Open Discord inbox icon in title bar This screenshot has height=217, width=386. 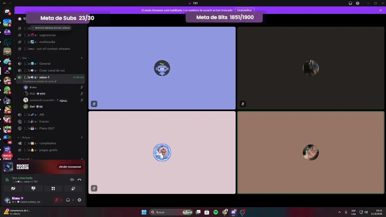pyautogui.click(x=350, y=3)
